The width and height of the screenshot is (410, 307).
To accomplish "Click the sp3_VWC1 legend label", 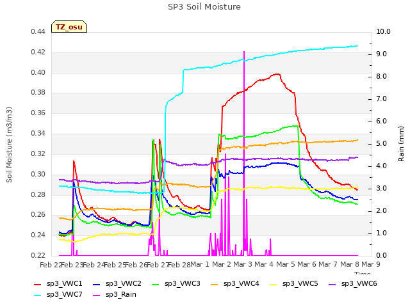I will pos(64,284).
